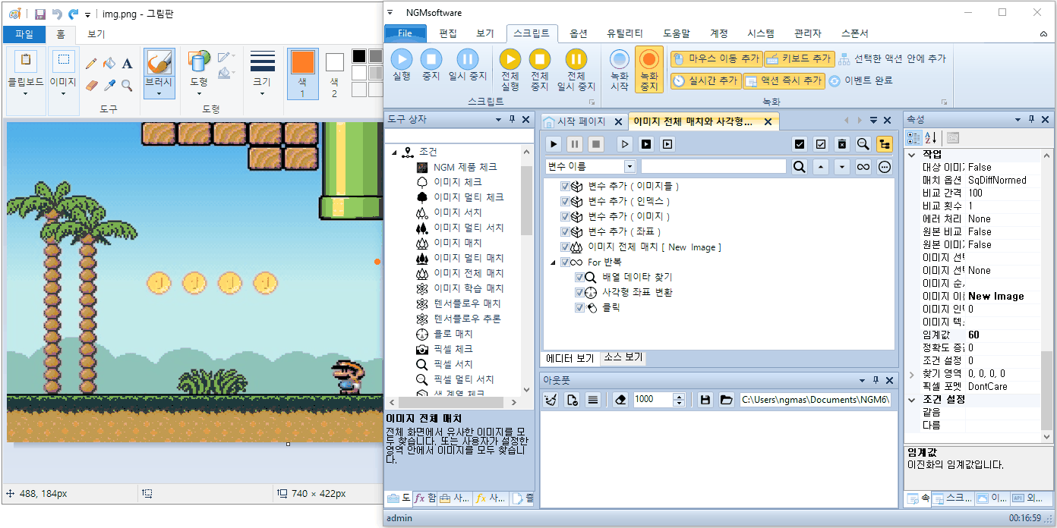Click 선택한 액션 안에 추가 button
This screenshot has height=528, width=1057.
click(x=892, y=58)
